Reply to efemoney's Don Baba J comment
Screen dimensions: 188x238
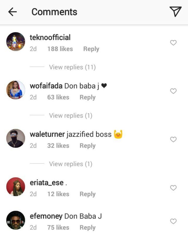tap(88, 228)
